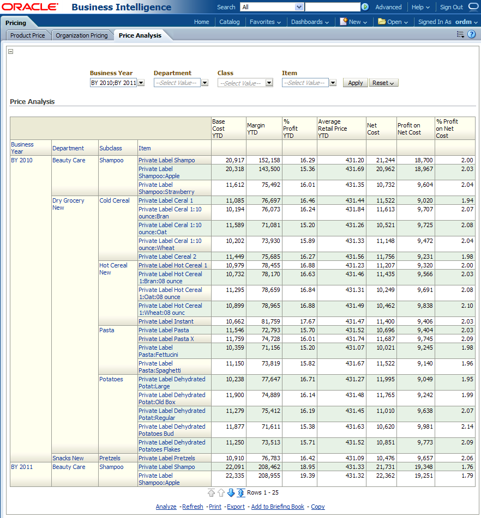Image resolution: width=481 pixels, height=518 pixels.
Task: Click the Add to Briefing Book link
Action: pyautogui.click(x=278, y=507)
